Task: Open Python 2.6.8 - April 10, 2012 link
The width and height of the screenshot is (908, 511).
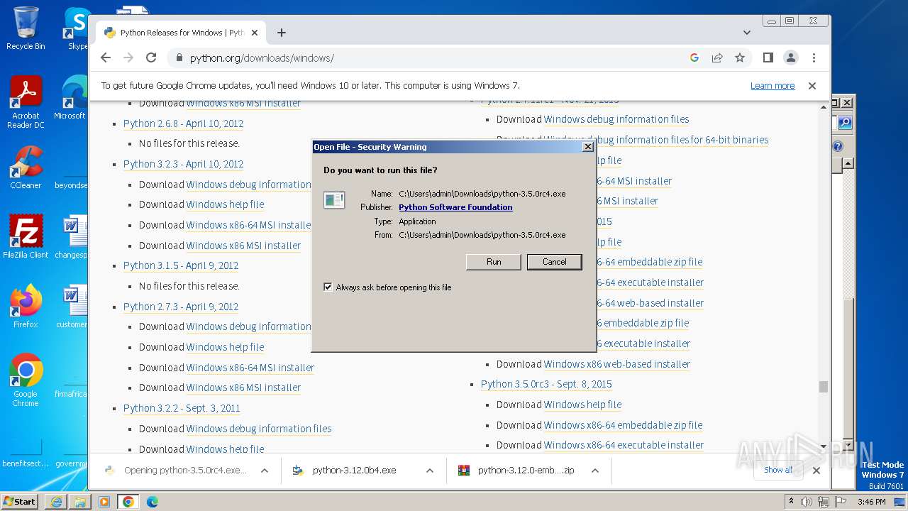Action: pyautogui.click(x=183, y=123)
